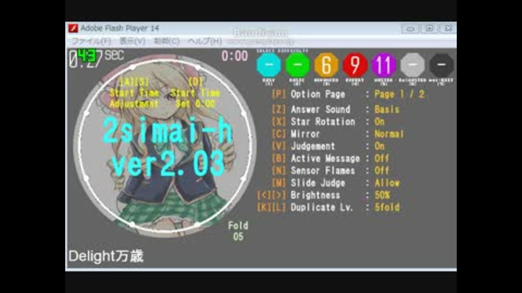Click the [K][L] Duplicate Lv. label
The height and width of the screenshot is (293, 522).
(304, 208)
